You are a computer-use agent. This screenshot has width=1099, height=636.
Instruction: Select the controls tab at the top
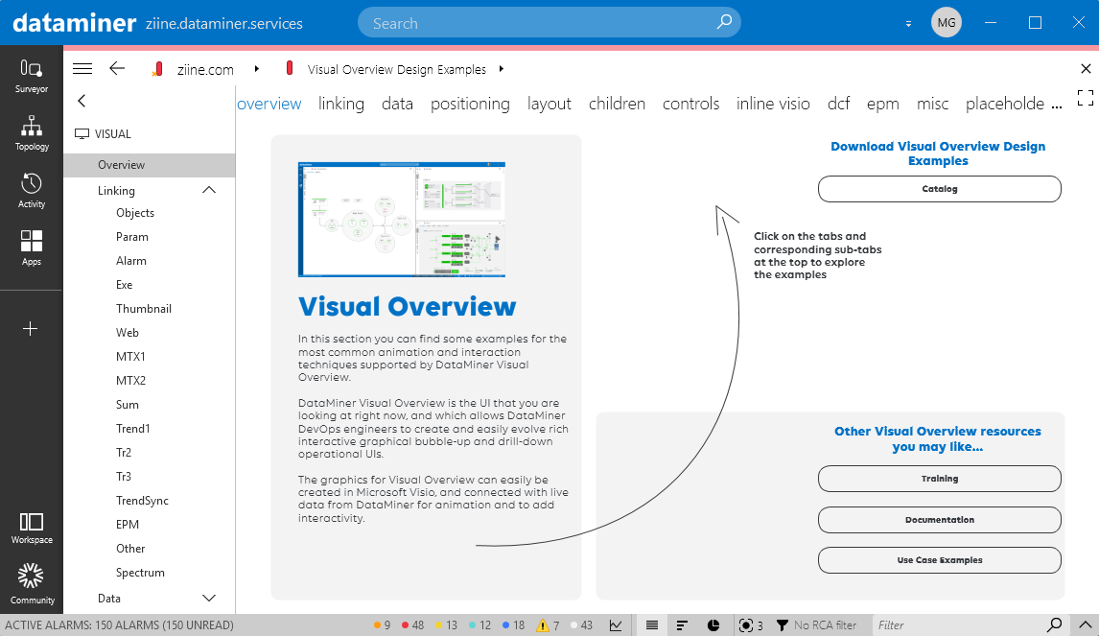[690, 103]
